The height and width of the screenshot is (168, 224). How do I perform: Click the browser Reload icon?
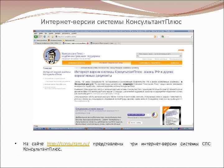[x=44, y=37]
